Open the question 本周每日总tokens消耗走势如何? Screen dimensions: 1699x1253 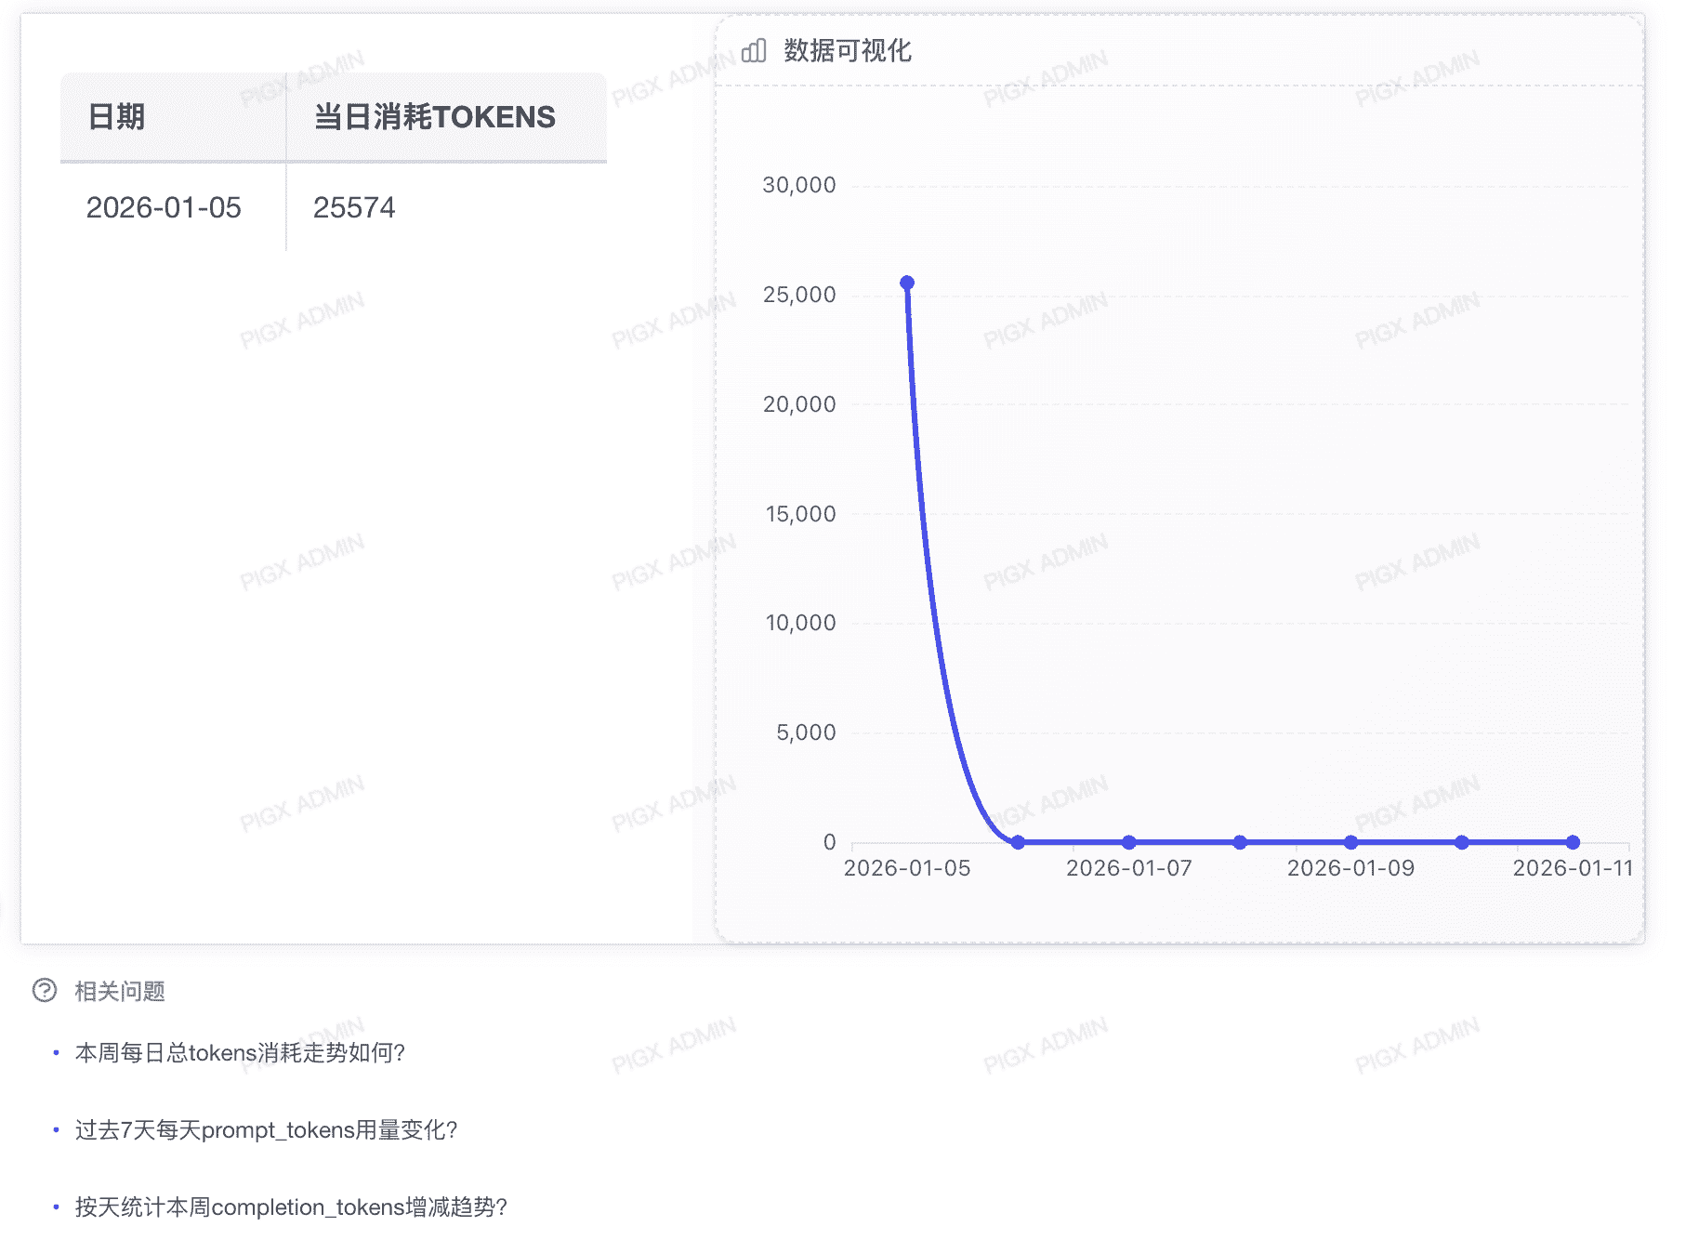coord(240,1053)
